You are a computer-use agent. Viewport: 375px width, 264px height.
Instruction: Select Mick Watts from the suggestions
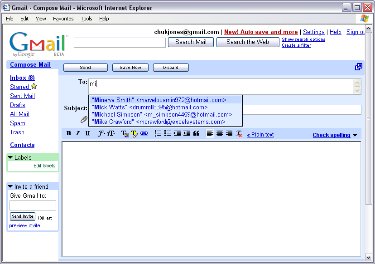click(x=165, y=107)
